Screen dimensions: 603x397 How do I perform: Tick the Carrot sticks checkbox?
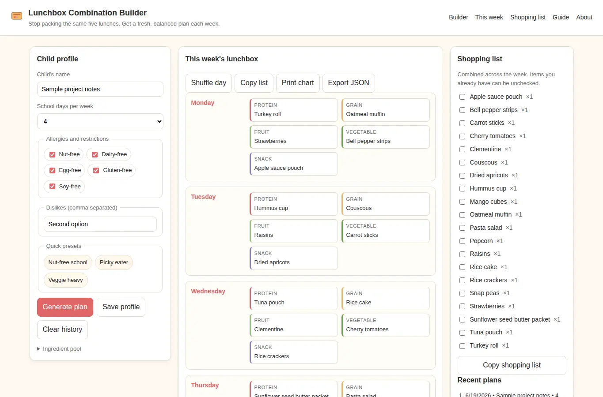click(462, 123)
